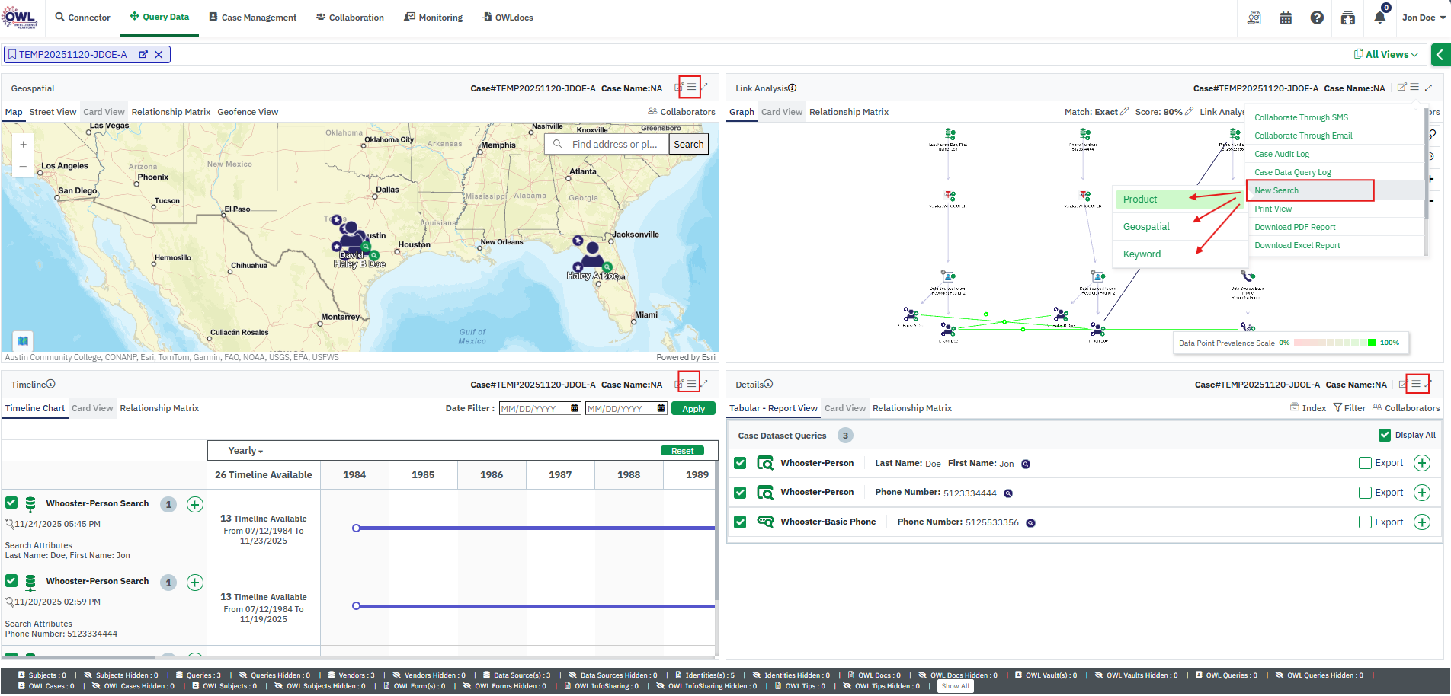Click the notifications bell icon
The height and width of the screenshot is (696, 1451).
(1379, 18)
